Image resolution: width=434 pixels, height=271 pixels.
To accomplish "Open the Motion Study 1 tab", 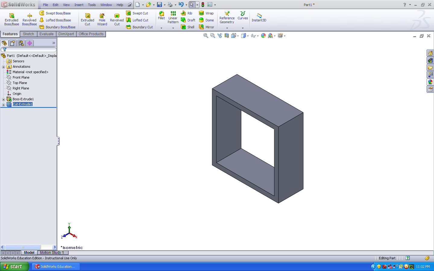I will [x=52, y=253].
